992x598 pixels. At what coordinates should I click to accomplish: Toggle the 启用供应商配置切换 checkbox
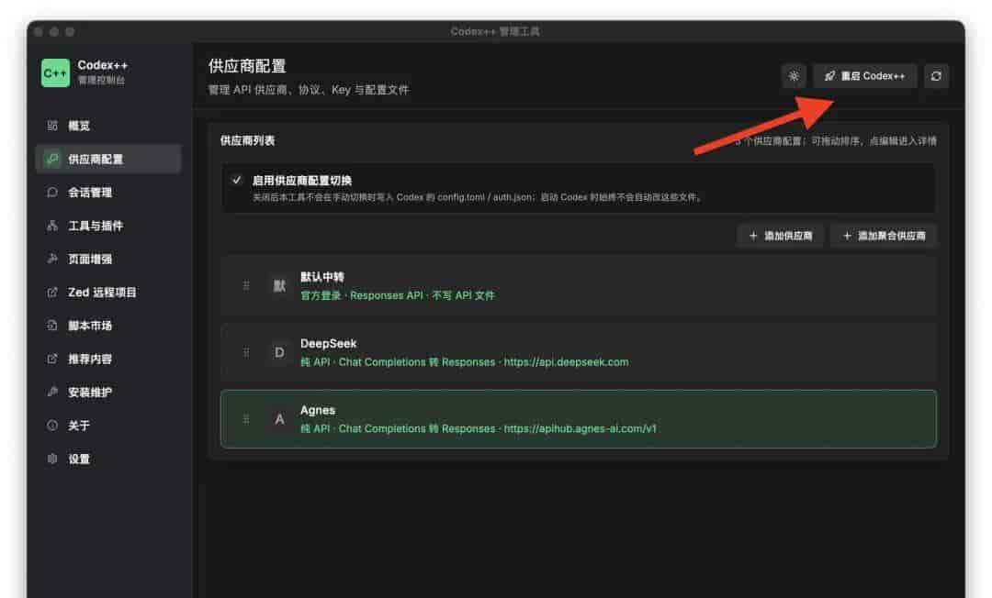click(x=237, y=180)
